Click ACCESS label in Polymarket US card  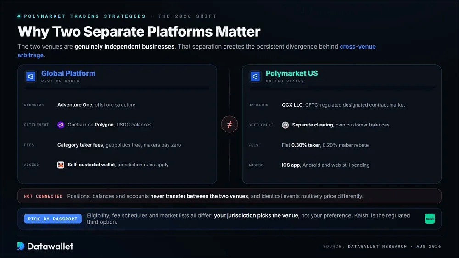[256, 165]
